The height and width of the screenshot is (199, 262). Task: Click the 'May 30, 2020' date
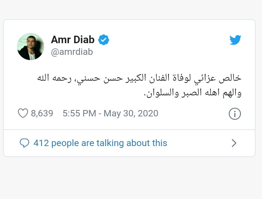click(x=131, y=113)
